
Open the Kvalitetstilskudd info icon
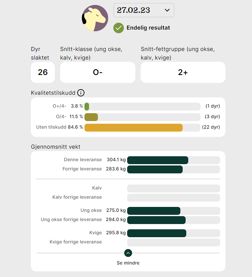[81, 93]
